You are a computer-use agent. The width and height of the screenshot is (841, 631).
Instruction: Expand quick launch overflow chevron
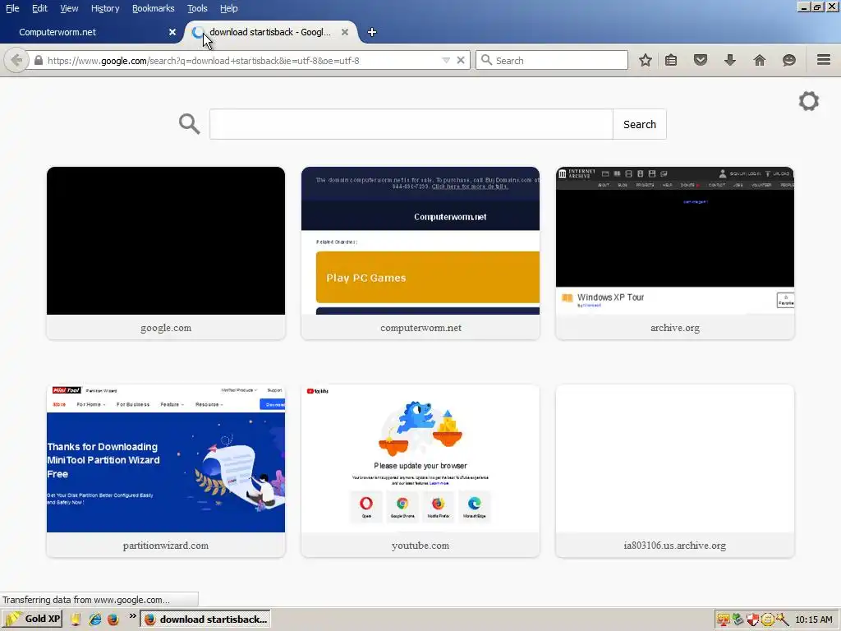pos(132,616)
